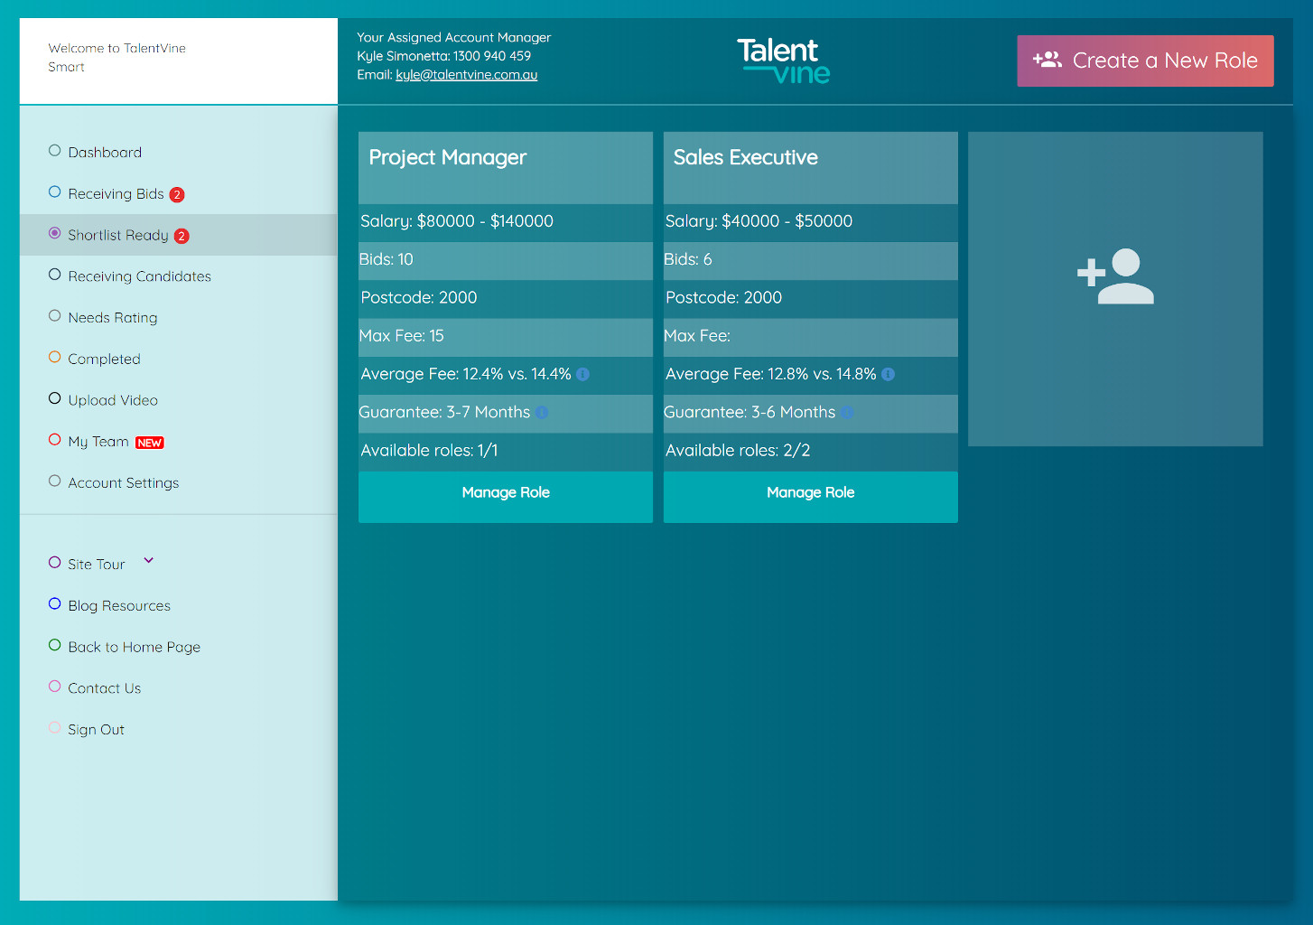Open the kyle@talentvine.com.au email link

click(466, 75)
